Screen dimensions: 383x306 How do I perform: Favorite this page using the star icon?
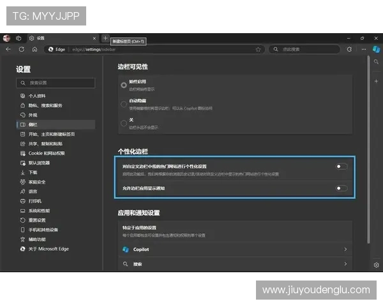258,49
